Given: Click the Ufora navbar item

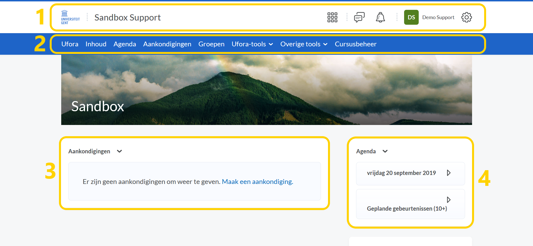Looking at the screenshot, I should (70, 44).
